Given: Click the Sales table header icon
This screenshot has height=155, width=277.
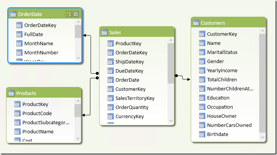Looking at the screenshot, I should click(x=104, y=32).
